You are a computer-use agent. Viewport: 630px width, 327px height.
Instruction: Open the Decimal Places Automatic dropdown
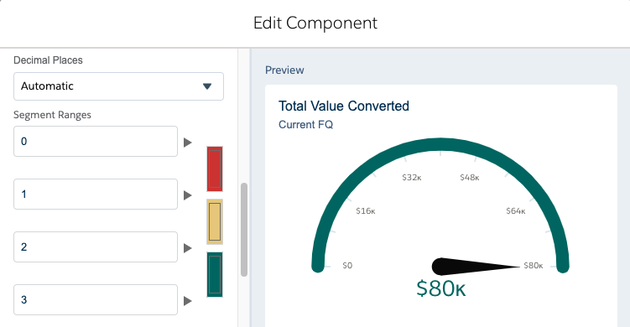118,86
